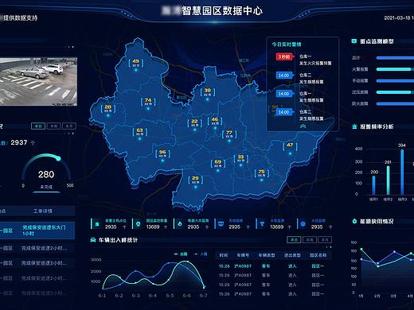414x310 pixels.
Task: Open the parking lot camera thumbnail
Action: (x=38, y=82)
